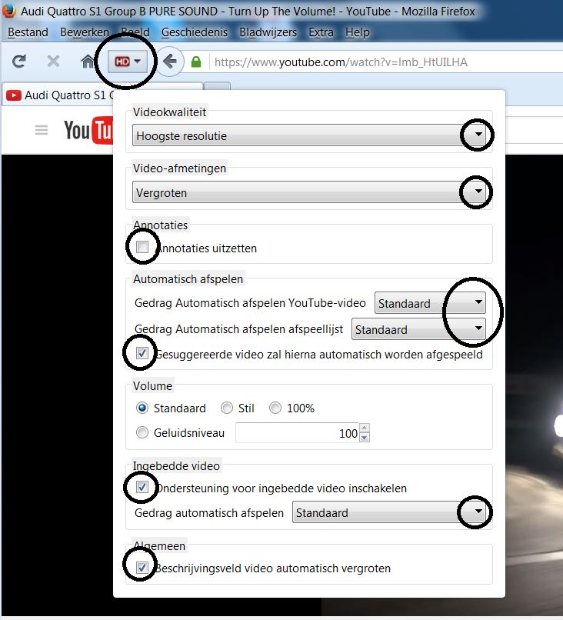
Task: Click the stop loading X icon
Action: point(53,62)
